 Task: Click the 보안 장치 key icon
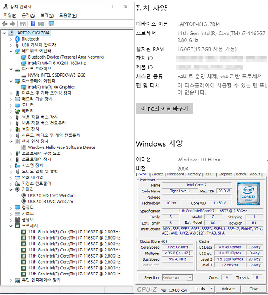[x=18, y=129]
